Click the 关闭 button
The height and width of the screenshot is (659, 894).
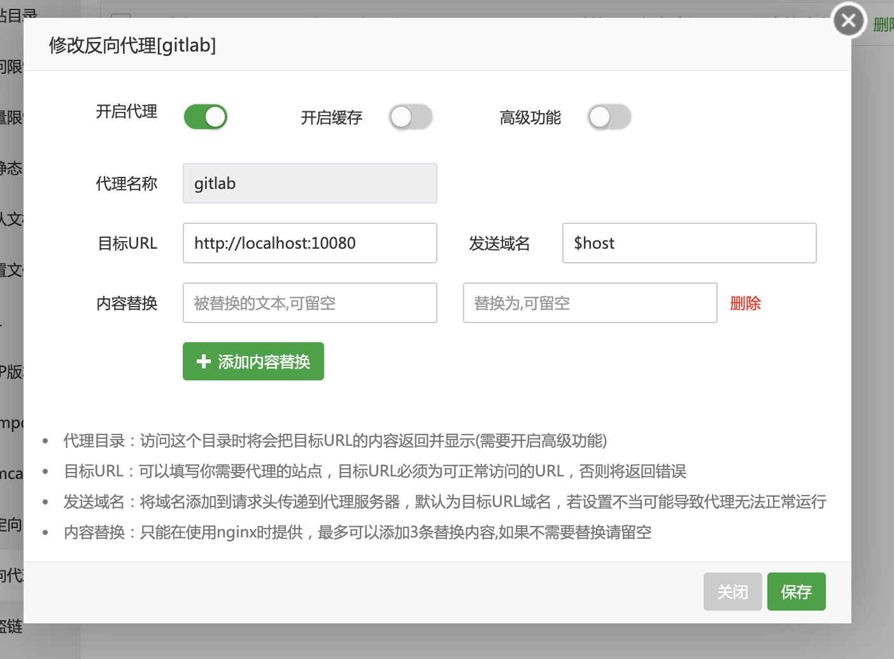733,592
